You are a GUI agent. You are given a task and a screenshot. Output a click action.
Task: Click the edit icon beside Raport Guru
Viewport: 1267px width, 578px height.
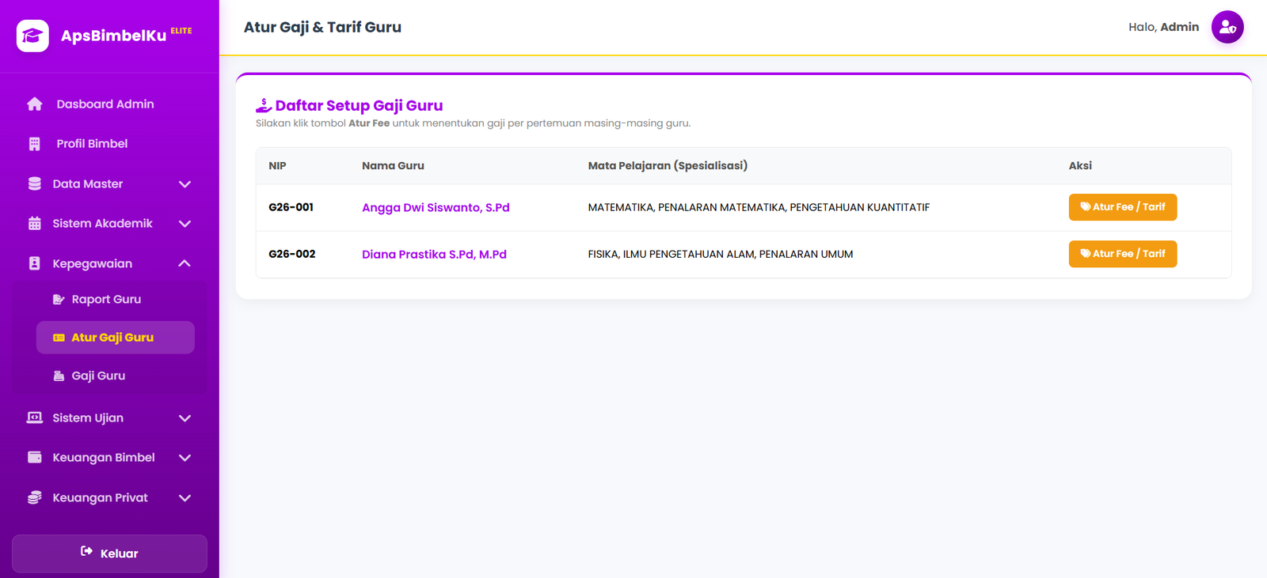[59, 300]
